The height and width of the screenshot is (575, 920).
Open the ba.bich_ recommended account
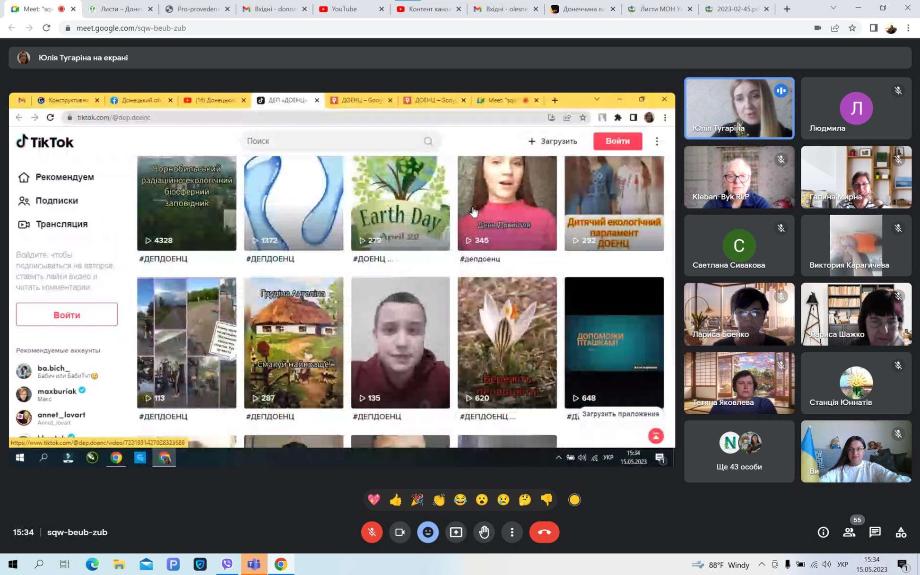[x=57, y=371]
